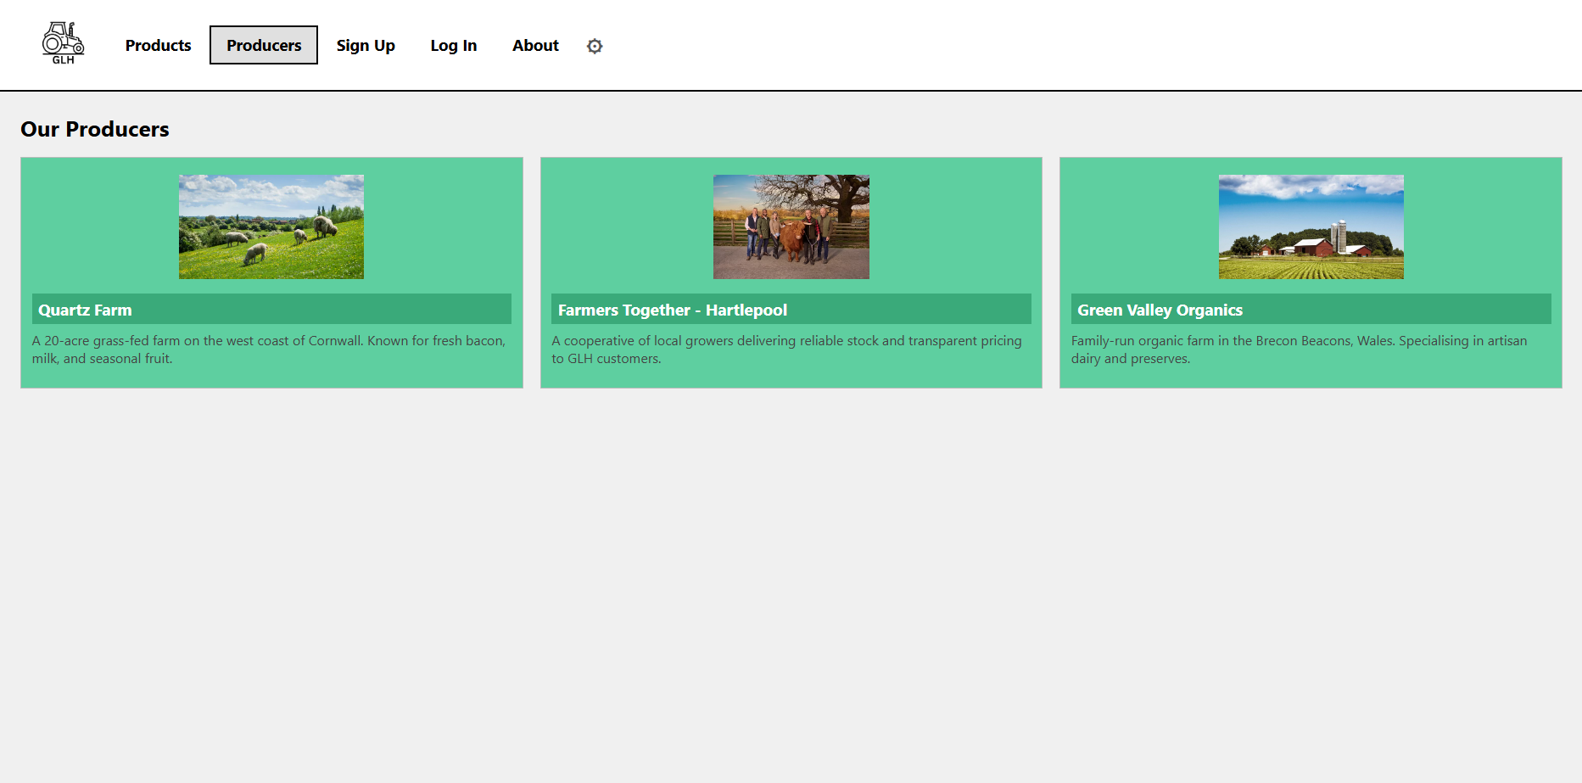Open the Quartz Farm title
The height and width of the screenshot is (783, 1582).
(x=271, y=310)
